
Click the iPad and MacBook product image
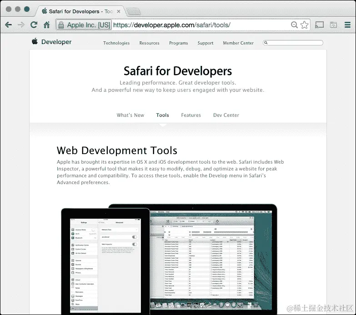(169, 259)
